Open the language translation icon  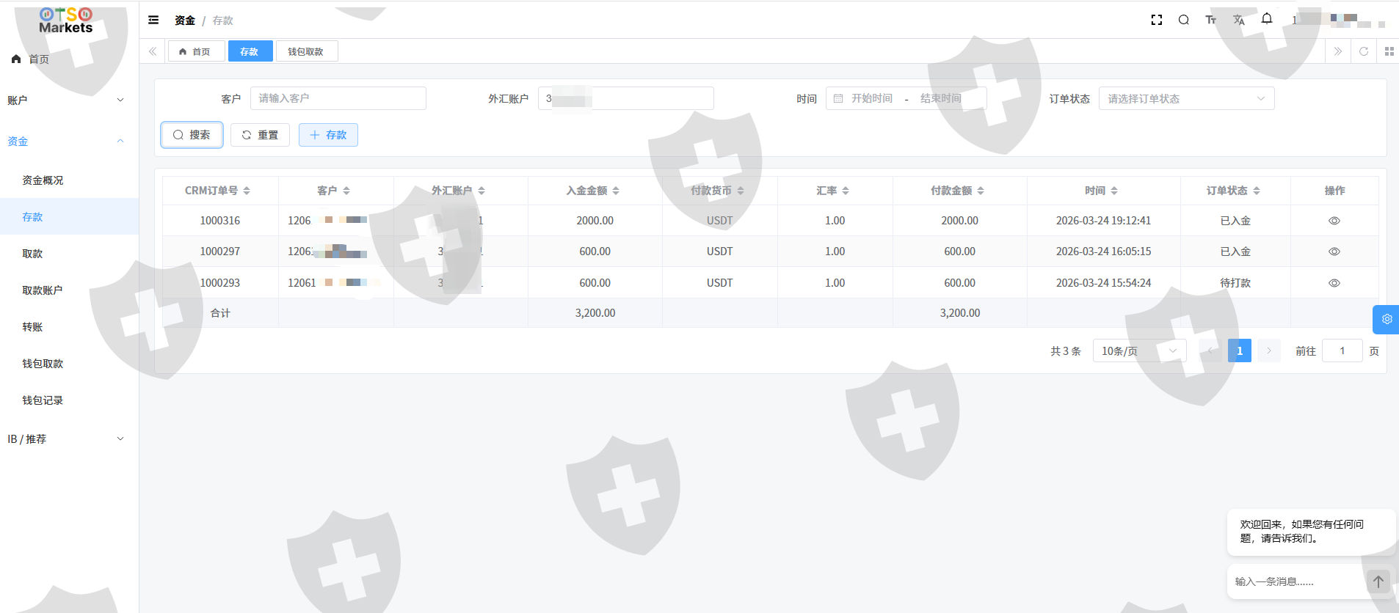(1239, 20)
